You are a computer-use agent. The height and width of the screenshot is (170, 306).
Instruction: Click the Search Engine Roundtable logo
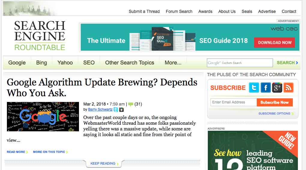point(40,35)
